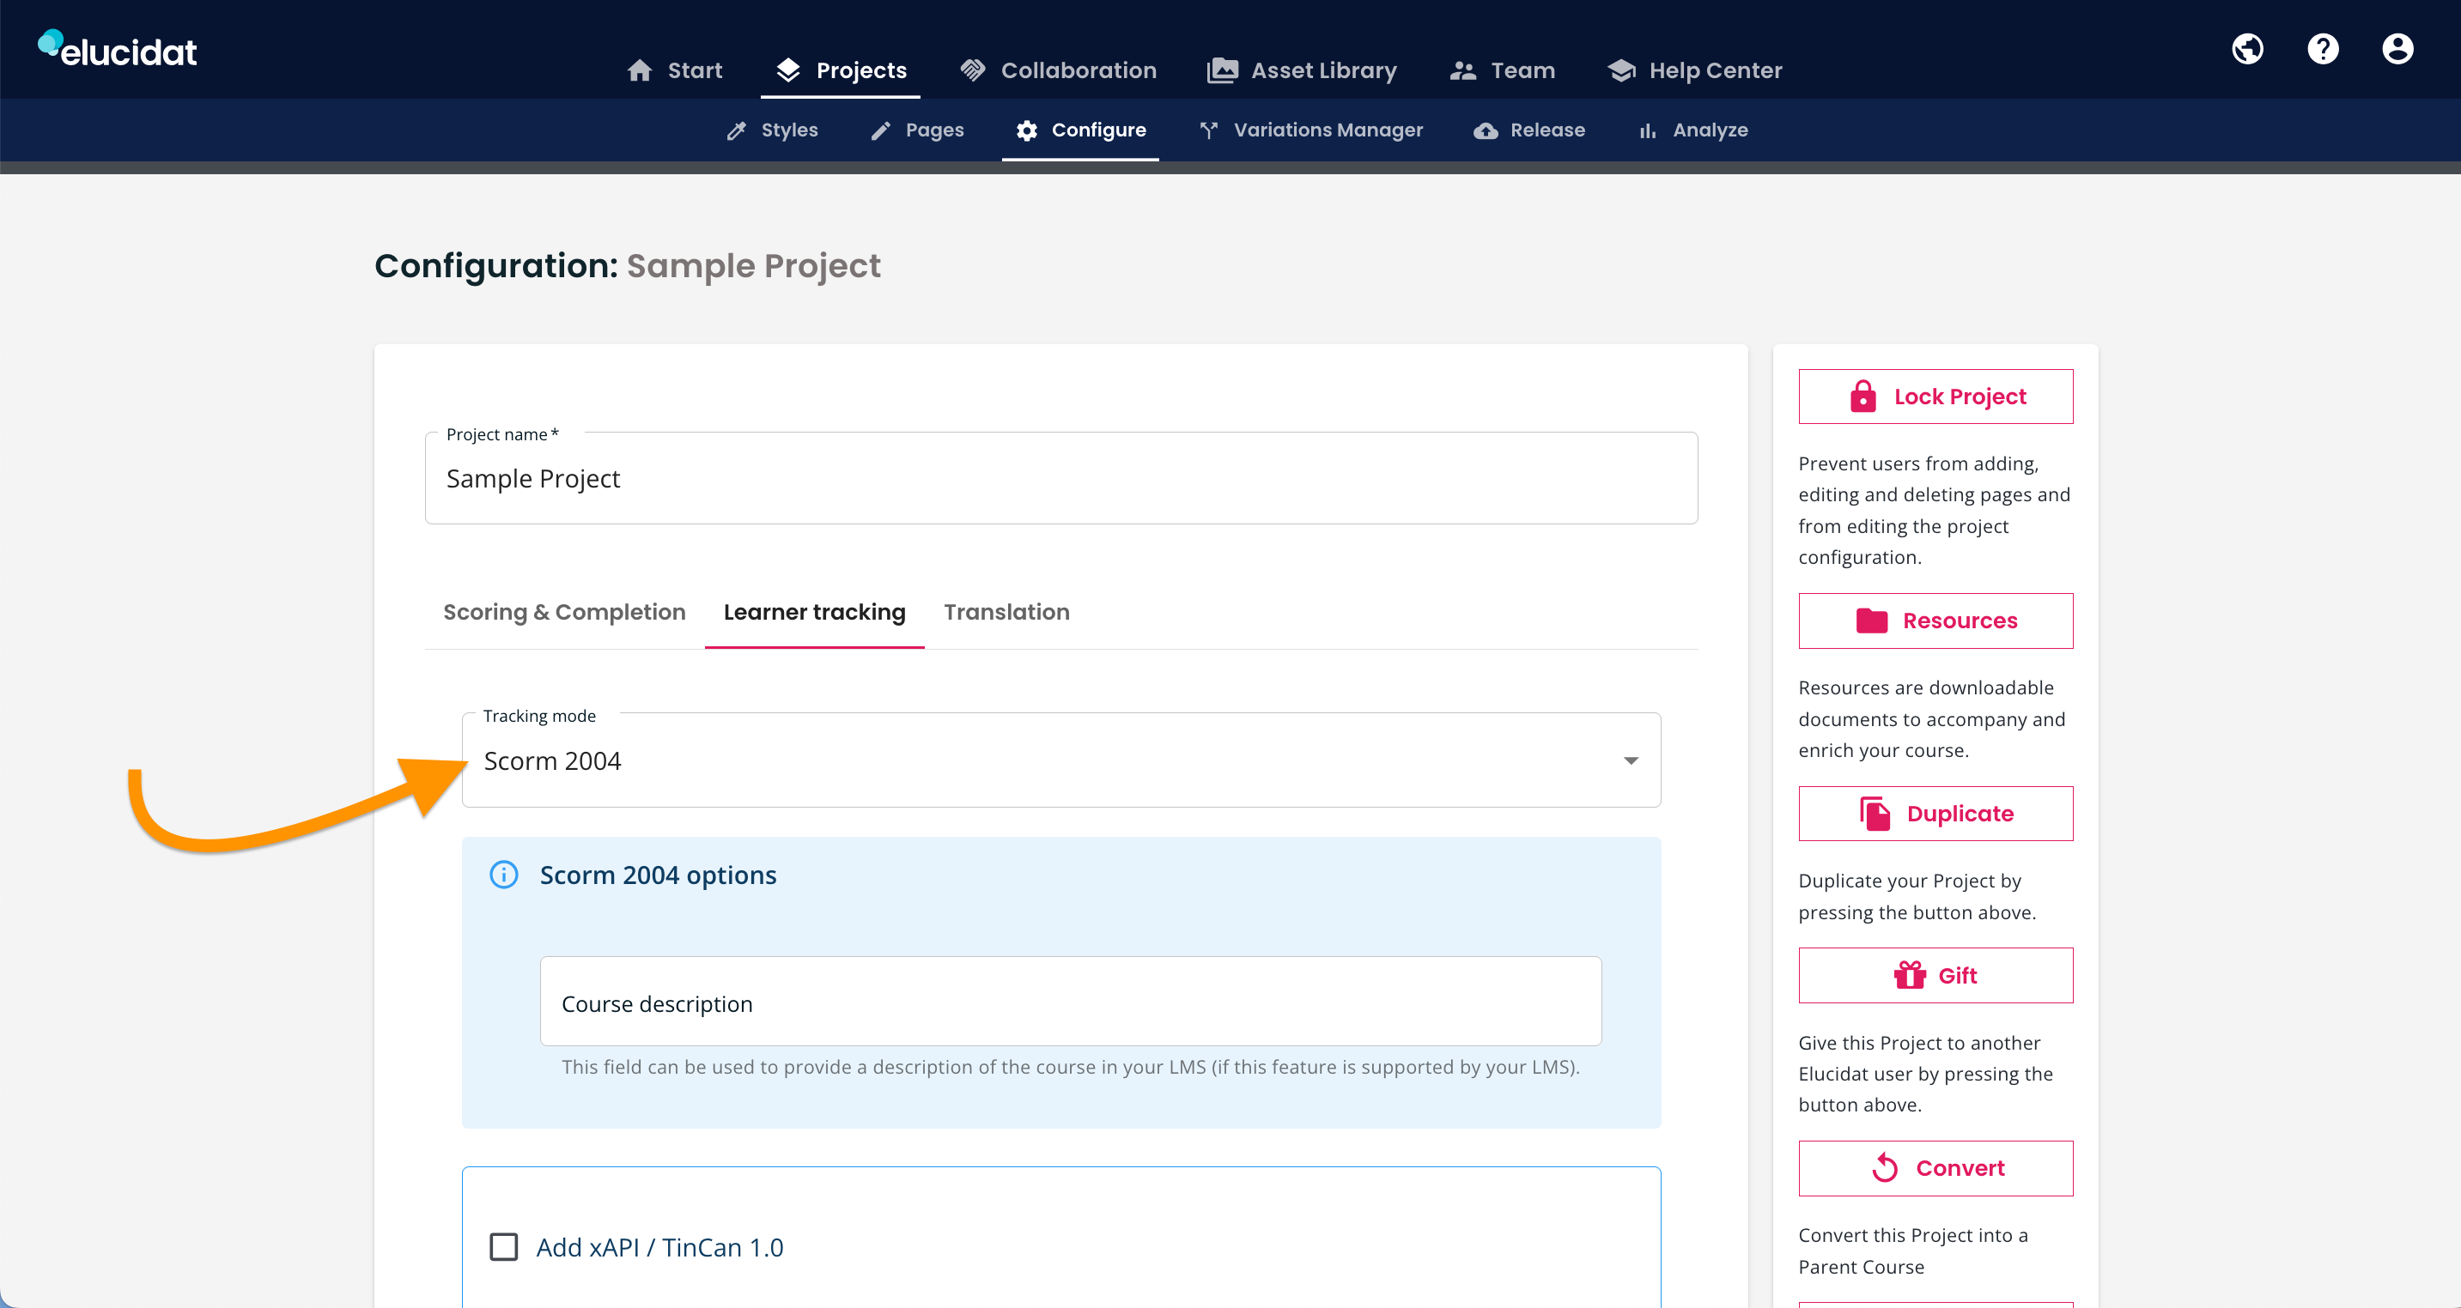
Task: Click the Configure gear icon
Action: [x=1027, y=130]
